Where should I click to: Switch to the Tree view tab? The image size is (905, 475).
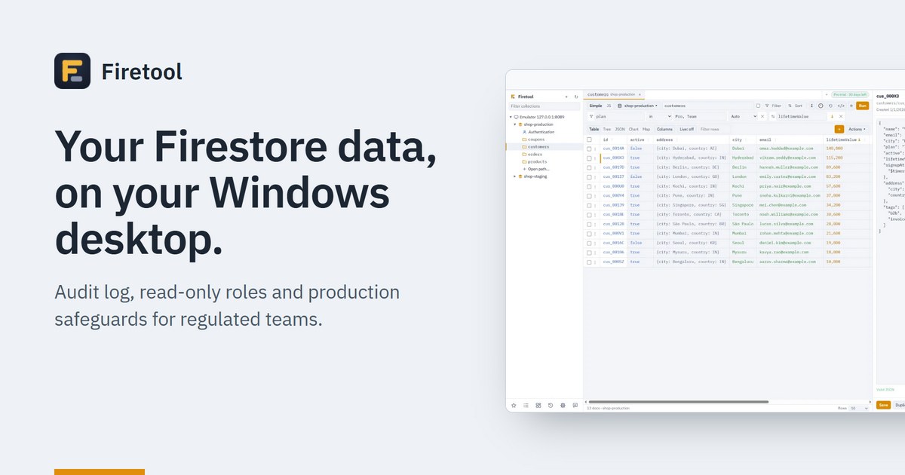pos(607,129)
